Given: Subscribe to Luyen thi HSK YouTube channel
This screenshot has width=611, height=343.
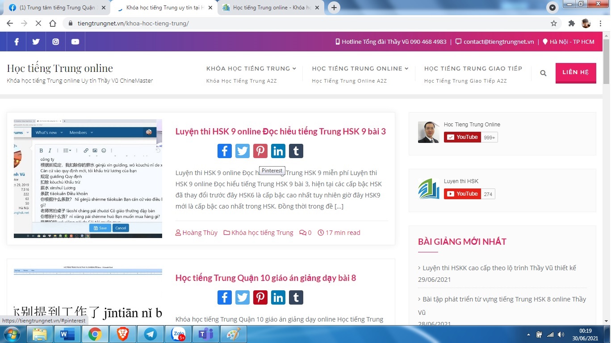Looking at the screenshot, I should point(462,194).
